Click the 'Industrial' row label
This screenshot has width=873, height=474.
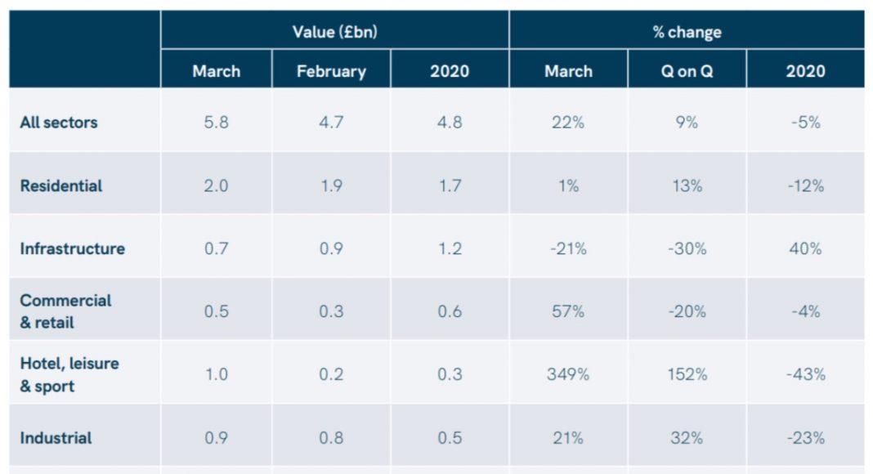point(56,437)
